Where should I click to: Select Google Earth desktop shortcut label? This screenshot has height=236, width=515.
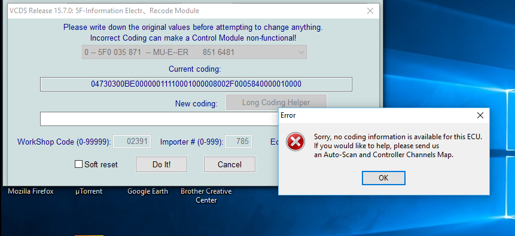click(x=148, y=191)
